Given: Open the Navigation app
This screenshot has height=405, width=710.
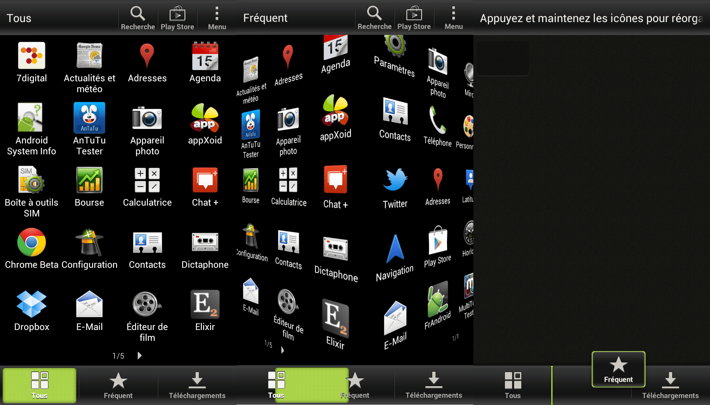Looking at the screenshot, I should pos(395,258).
